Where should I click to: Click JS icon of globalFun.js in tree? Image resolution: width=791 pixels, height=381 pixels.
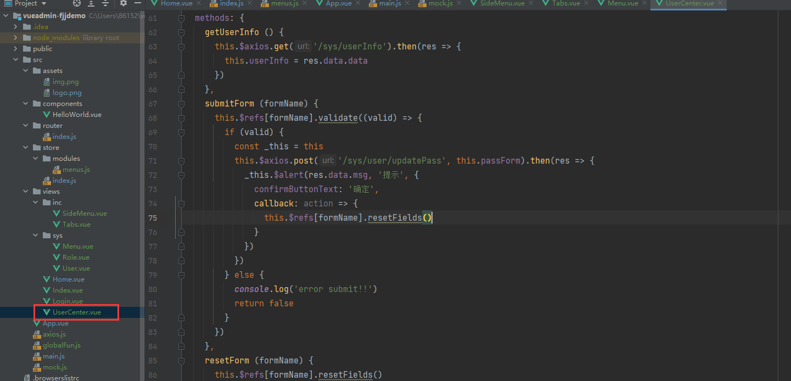37,345
